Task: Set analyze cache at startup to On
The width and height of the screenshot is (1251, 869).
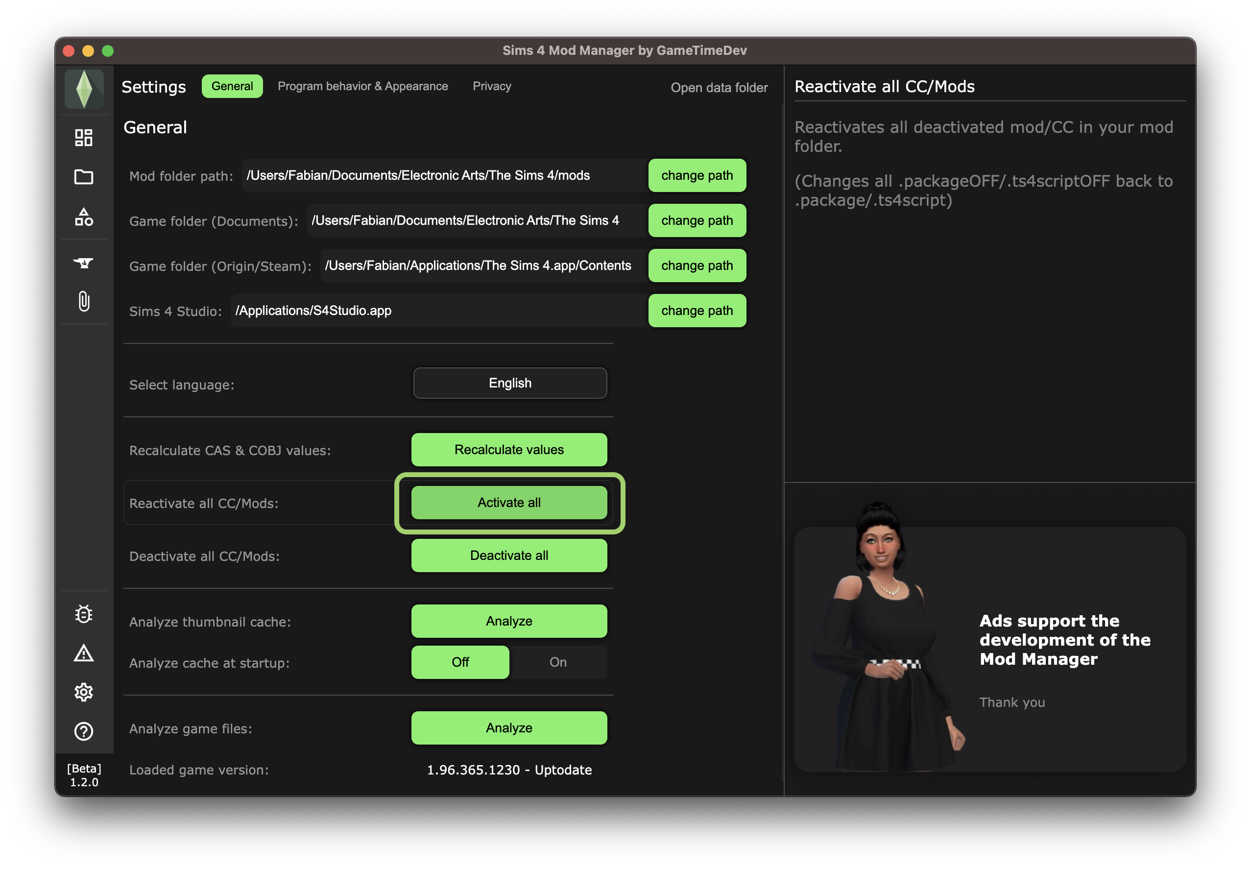Action: point(558,662)
